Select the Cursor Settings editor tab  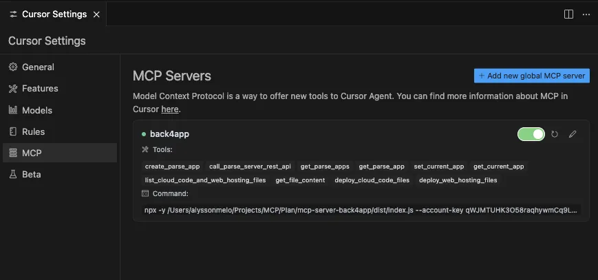coord(54,14)
